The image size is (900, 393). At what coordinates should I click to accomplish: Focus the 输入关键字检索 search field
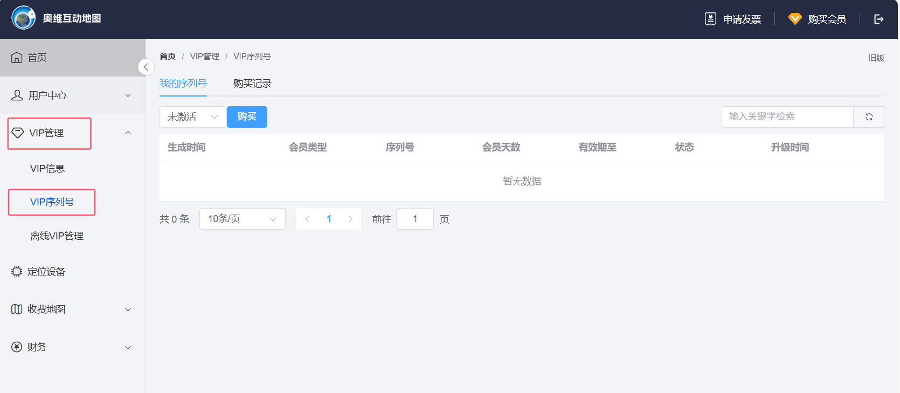pyautogui.click(x=787, y=117)
